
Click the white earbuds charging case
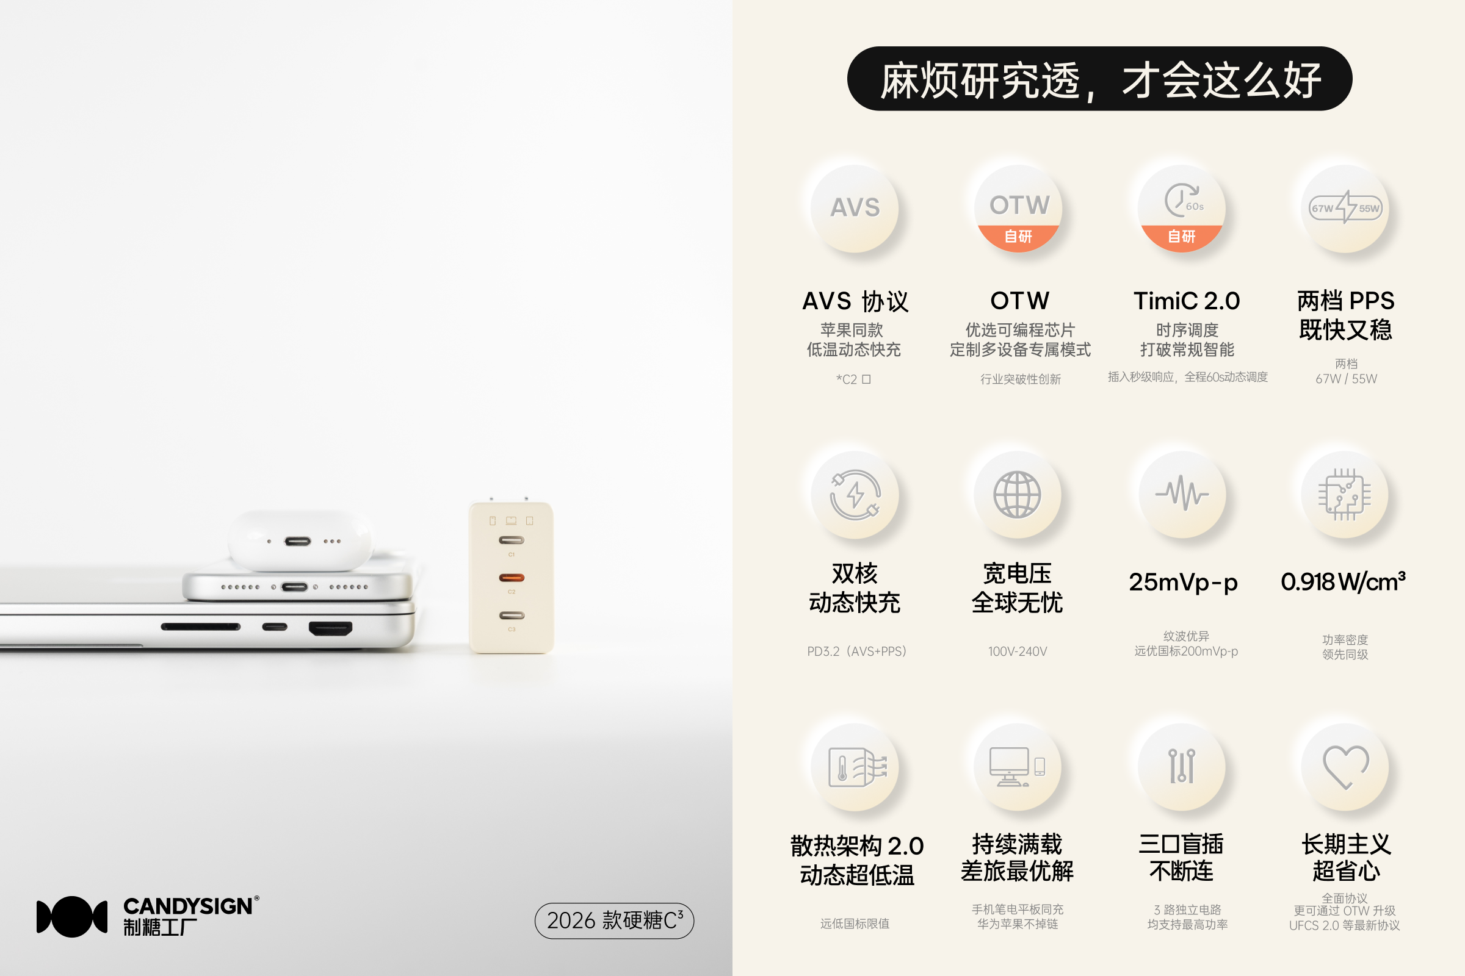[x=300, y=540]
